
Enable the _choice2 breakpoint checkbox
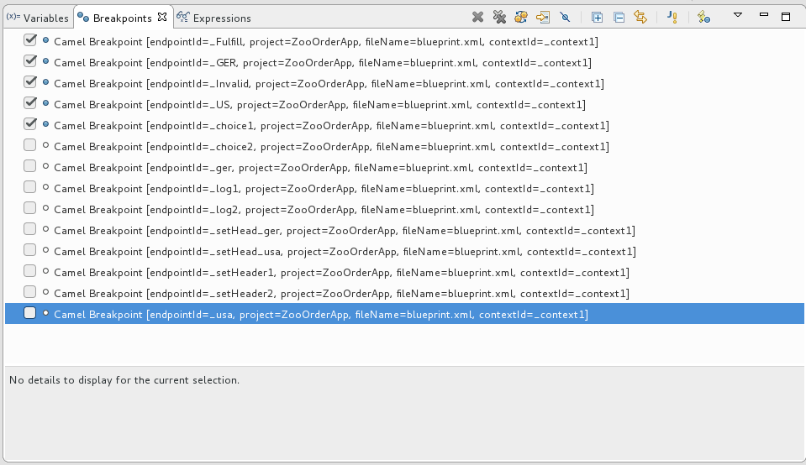click(x=30, y=146)
